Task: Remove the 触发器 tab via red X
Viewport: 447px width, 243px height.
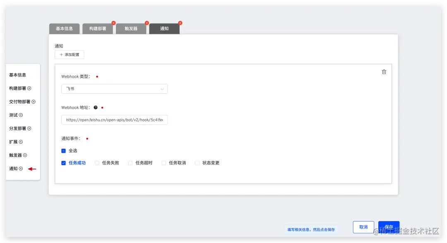Action: [x=147, y=23]
